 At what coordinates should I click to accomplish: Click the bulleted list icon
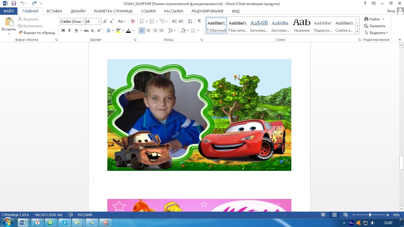point(142,21)
